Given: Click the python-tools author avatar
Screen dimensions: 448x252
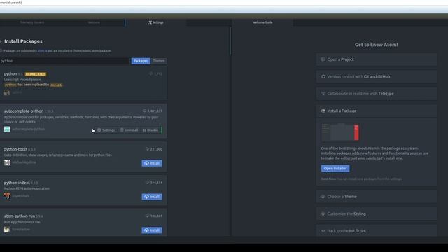Looking at the screenshot, I should (7, 162).
